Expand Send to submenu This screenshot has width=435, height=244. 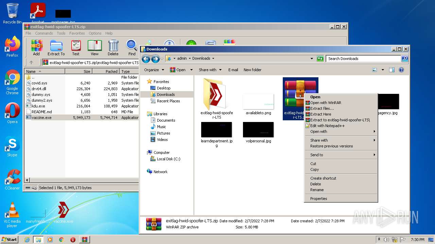[x=341, y=155]
